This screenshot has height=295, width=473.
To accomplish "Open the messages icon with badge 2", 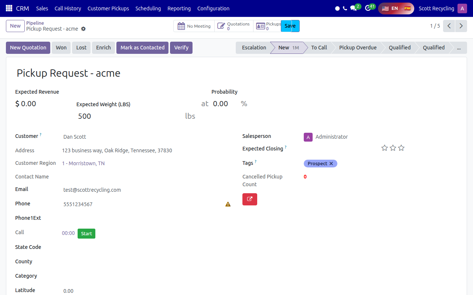I will [354, 8].
